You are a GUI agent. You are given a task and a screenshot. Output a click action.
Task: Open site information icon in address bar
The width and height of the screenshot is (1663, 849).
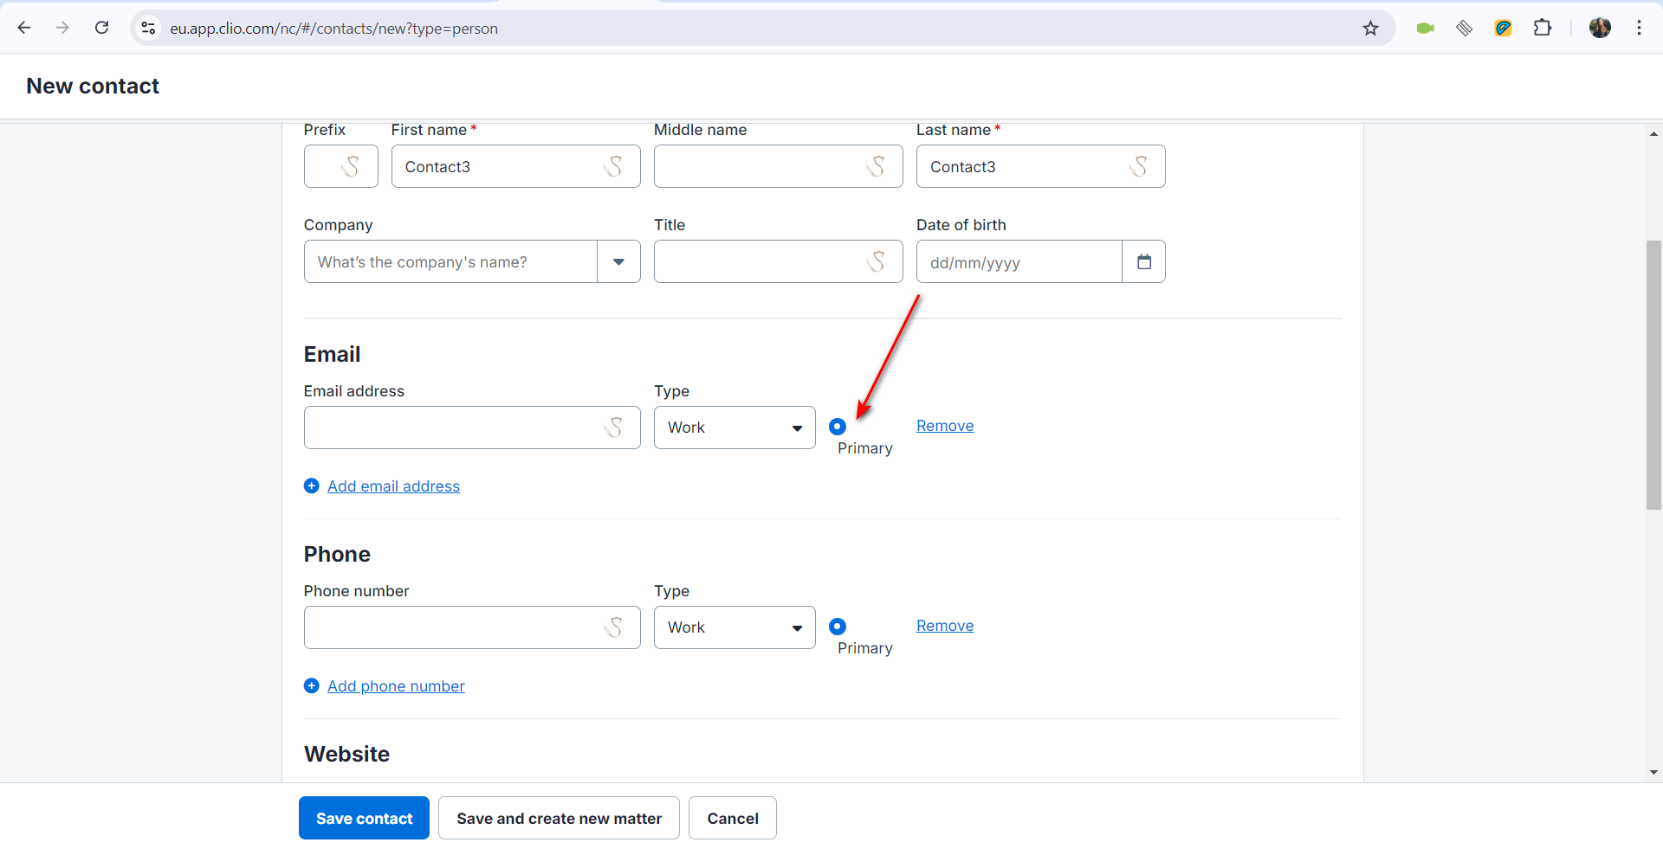(149, 29)
